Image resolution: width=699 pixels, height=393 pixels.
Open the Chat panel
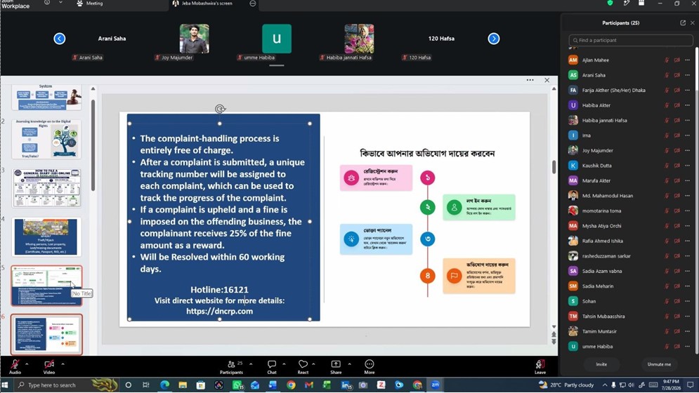[x=271, y=367]
